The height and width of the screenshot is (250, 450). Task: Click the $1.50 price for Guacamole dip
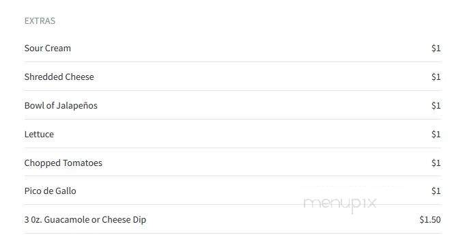[x=430, y=219]
